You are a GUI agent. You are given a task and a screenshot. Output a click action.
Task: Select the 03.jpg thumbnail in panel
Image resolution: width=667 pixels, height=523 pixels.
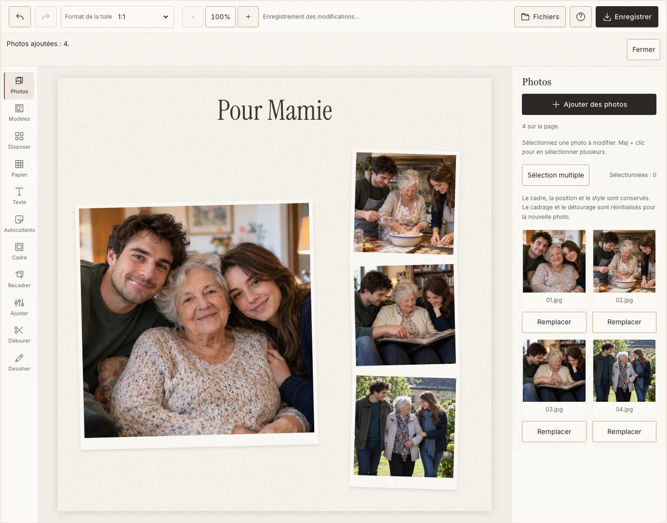pos(554,371)
